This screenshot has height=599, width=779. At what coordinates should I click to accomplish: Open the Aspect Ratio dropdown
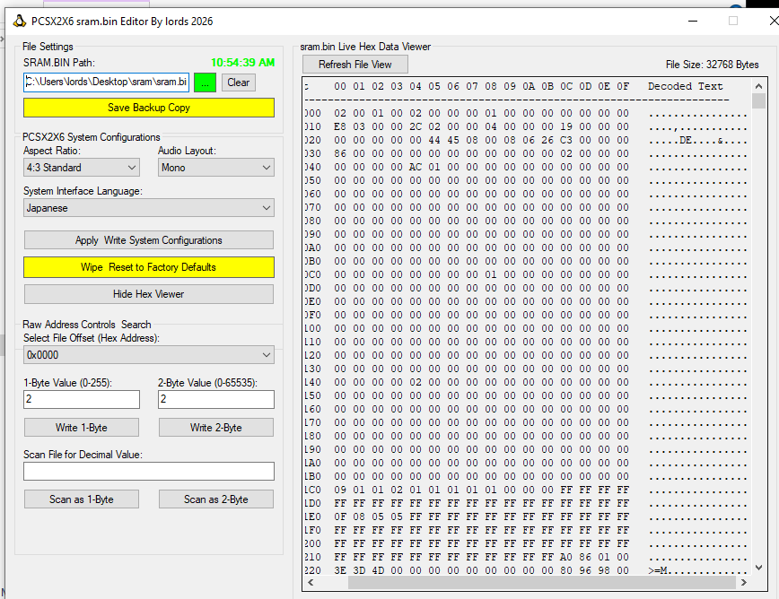point(82,168)
